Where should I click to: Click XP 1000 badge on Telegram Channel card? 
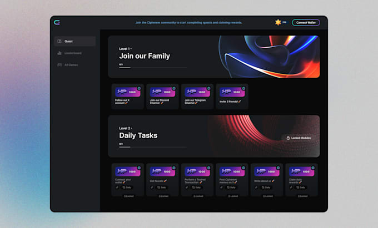pyautogui.click(x=197, y=92)
